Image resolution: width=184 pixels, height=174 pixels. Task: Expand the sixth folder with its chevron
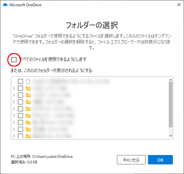tap(14, 122)
